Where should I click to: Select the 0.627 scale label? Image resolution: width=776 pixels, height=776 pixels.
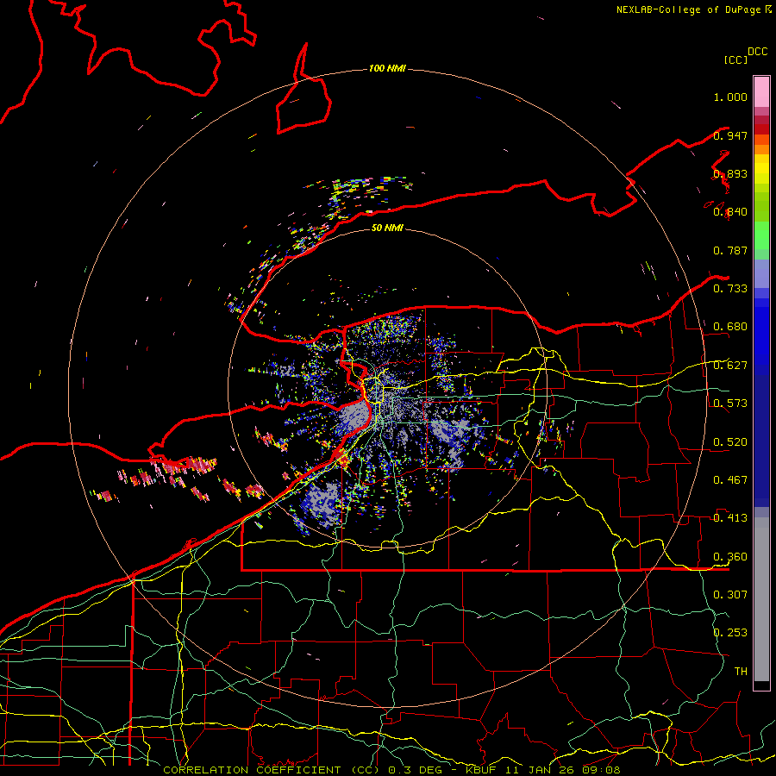(730, 366)
